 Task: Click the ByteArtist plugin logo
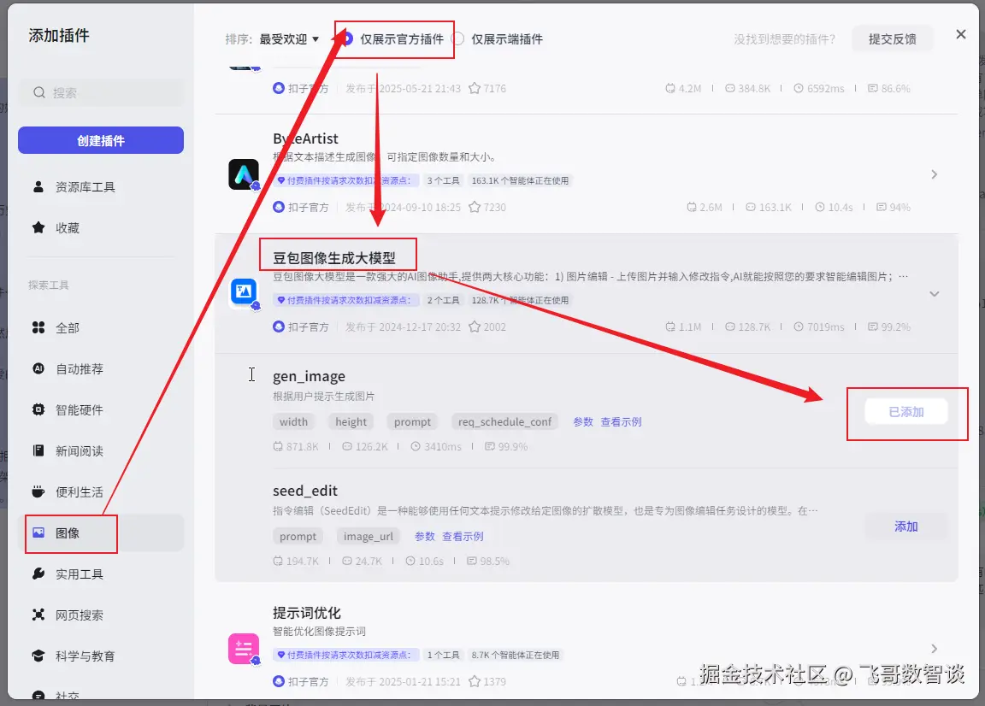click(244, 174)
